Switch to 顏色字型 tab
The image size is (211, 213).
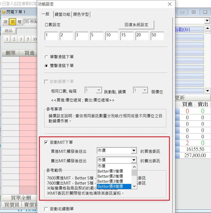tap(81, 14)
